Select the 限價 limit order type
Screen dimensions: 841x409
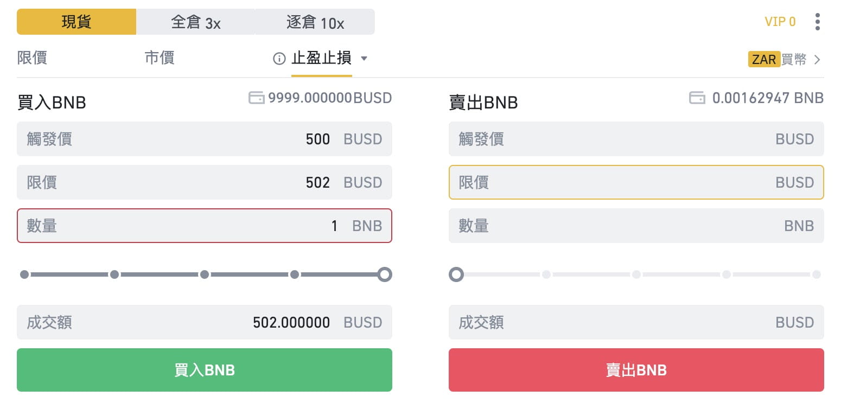point(32,57)
